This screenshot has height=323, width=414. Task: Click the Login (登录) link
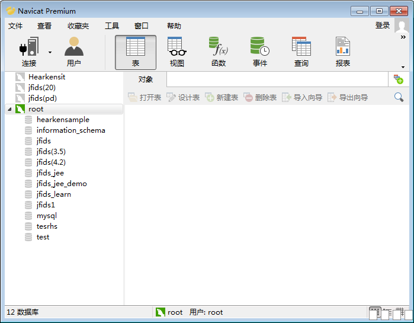click(383, 25)
